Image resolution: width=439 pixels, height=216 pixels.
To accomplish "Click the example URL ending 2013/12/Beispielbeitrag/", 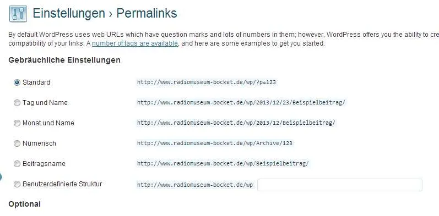I will coord(236,123).
